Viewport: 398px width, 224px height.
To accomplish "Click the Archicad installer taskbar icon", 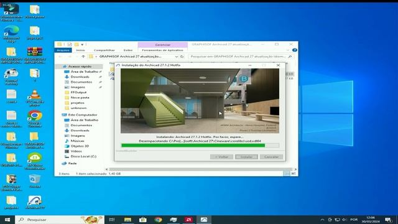I will pos(204,220).
